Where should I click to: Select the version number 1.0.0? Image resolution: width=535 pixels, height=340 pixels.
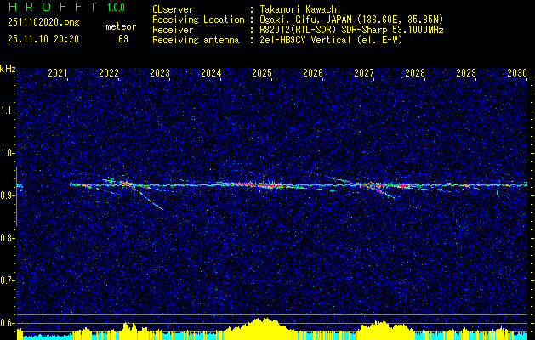click(116, 7)
